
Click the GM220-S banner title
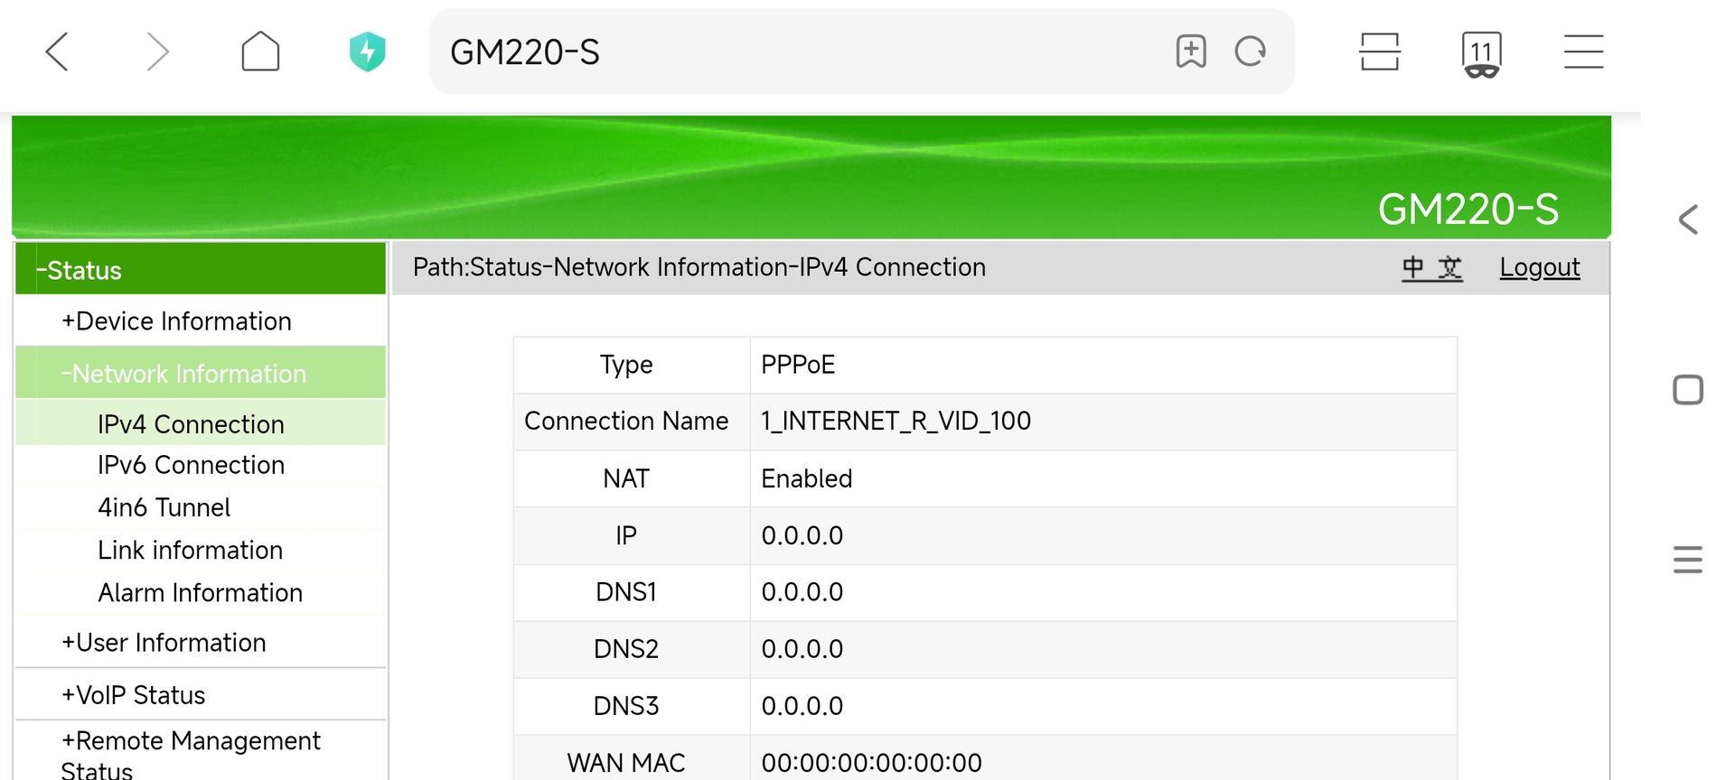1468,209
